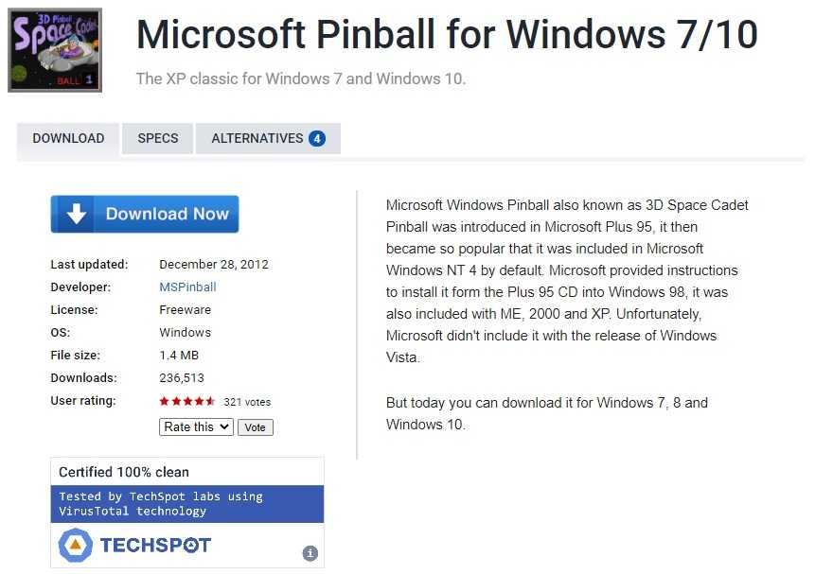Click the 321 votes count
815x574 pixels.
pyautogui.click(x=247, y=402)
